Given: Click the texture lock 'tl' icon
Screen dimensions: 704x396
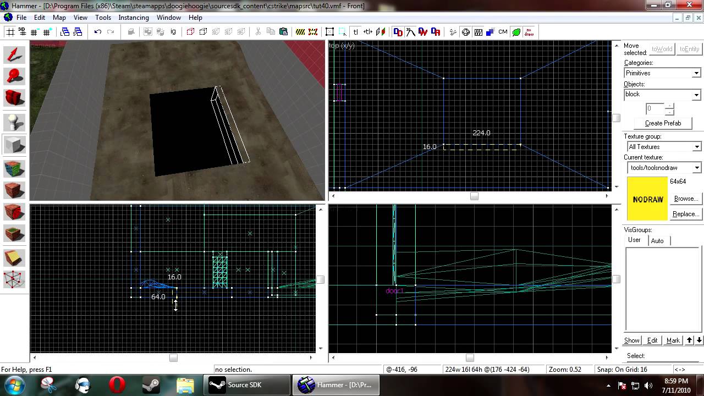Looking at the screenshot, I should [x=355, y=32].
